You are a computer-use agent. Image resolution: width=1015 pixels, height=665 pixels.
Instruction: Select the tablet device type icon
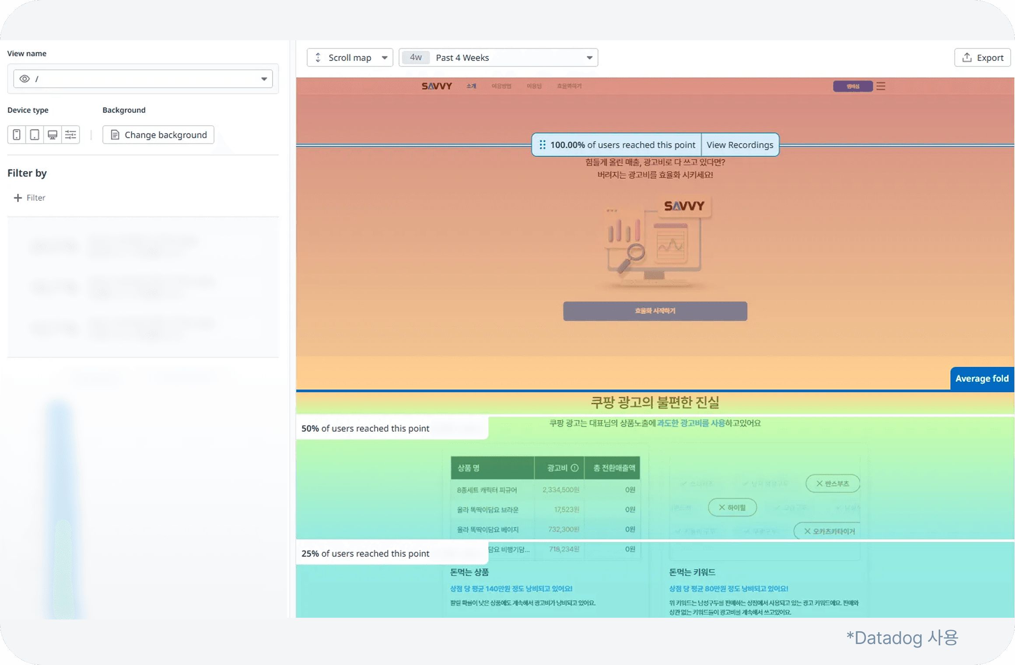(35, 135)
